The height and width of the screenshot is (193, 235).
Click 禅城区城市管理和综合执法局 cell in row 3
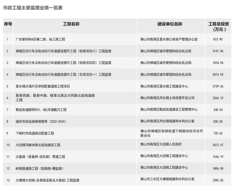(x=166, y=63)
